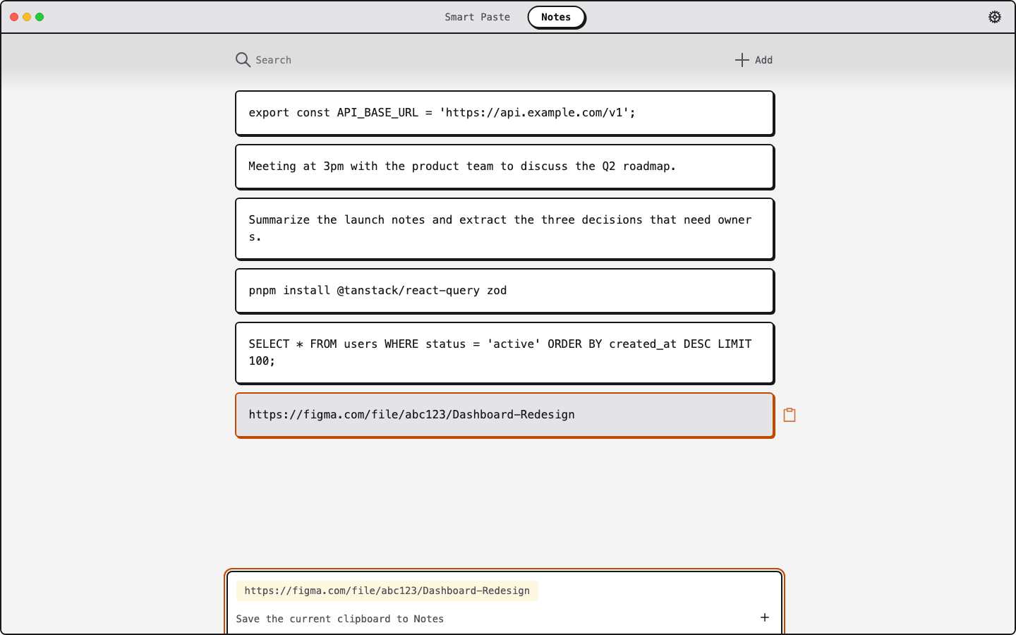Click the plus icon beside Add
The width and height of the screenshot is (1016, 635).
(x=742, y=60)
